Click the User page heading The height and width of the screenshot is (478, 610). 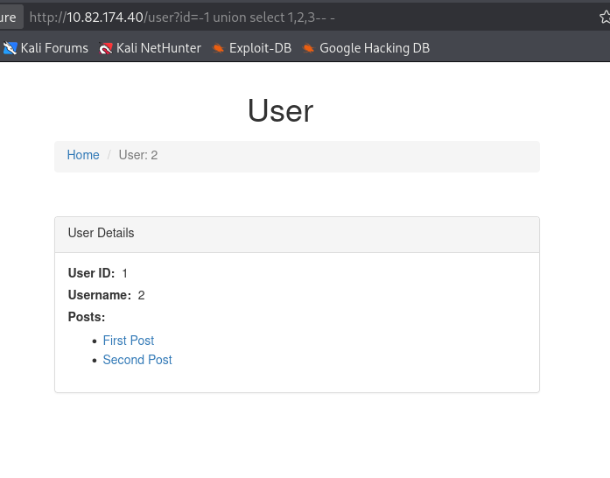pos(280,110)
